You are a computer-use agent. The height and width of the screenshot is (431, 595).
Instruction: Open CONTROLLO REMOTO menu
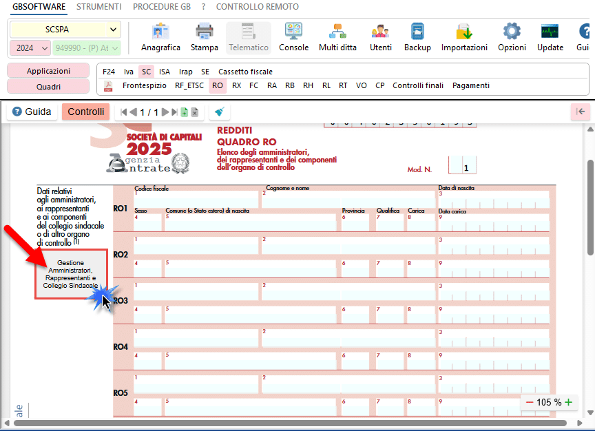click(258, 7)
